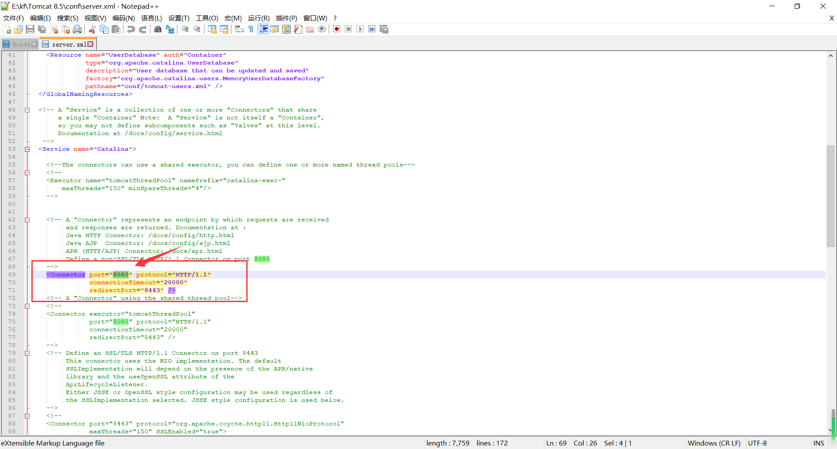The image size is (837, 449).
Task: Collapse the Service fold at line 53
Action: 27,149
